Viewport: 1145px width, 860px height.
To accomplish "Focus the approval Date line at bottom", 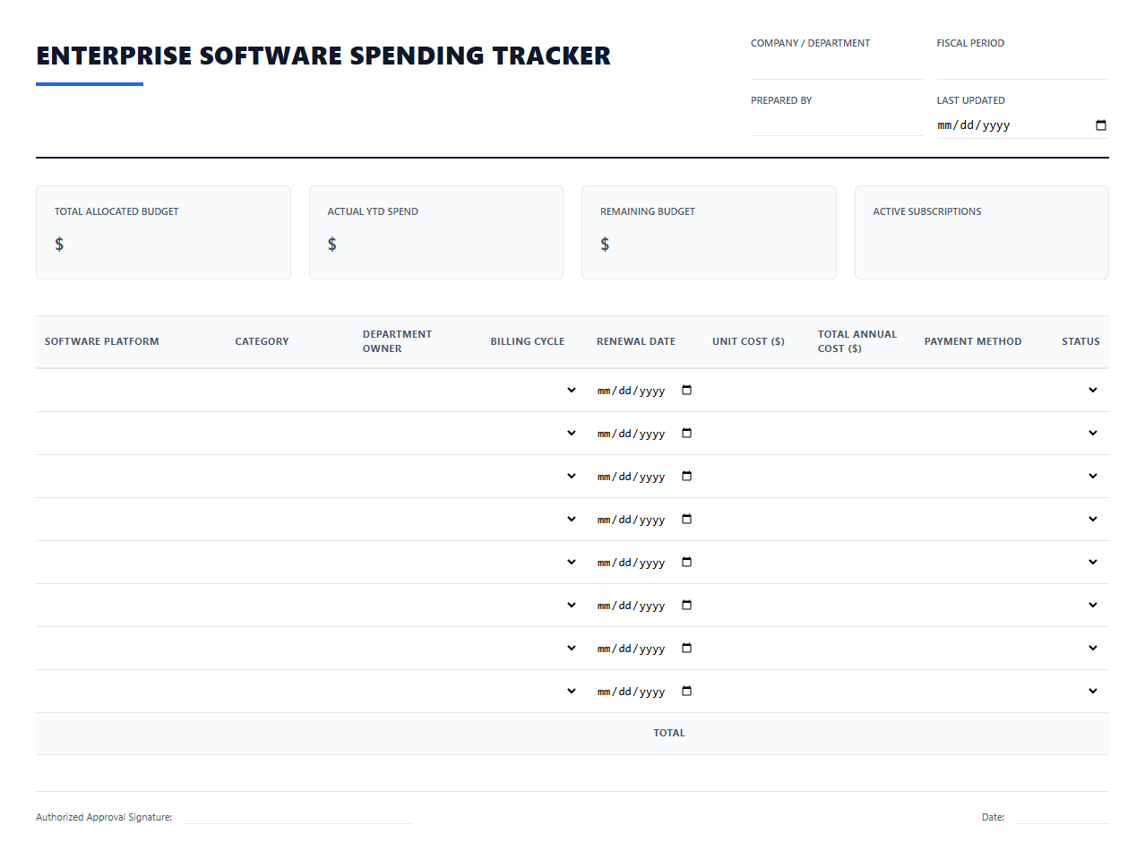I will 1062,816.
